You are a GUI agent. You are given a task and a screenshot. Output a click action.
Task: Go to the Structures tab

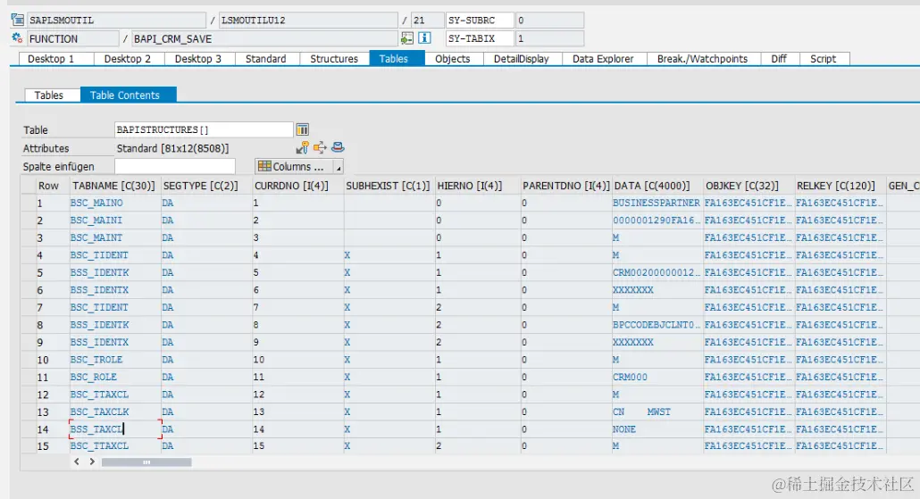coord(334,59)
